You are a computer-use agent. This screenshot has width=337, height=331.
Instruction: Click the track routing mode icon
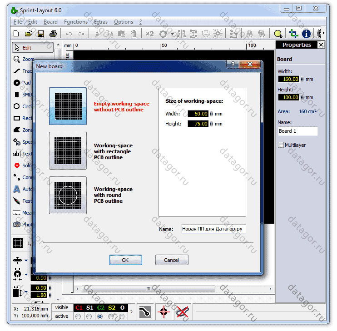(144, 312)
